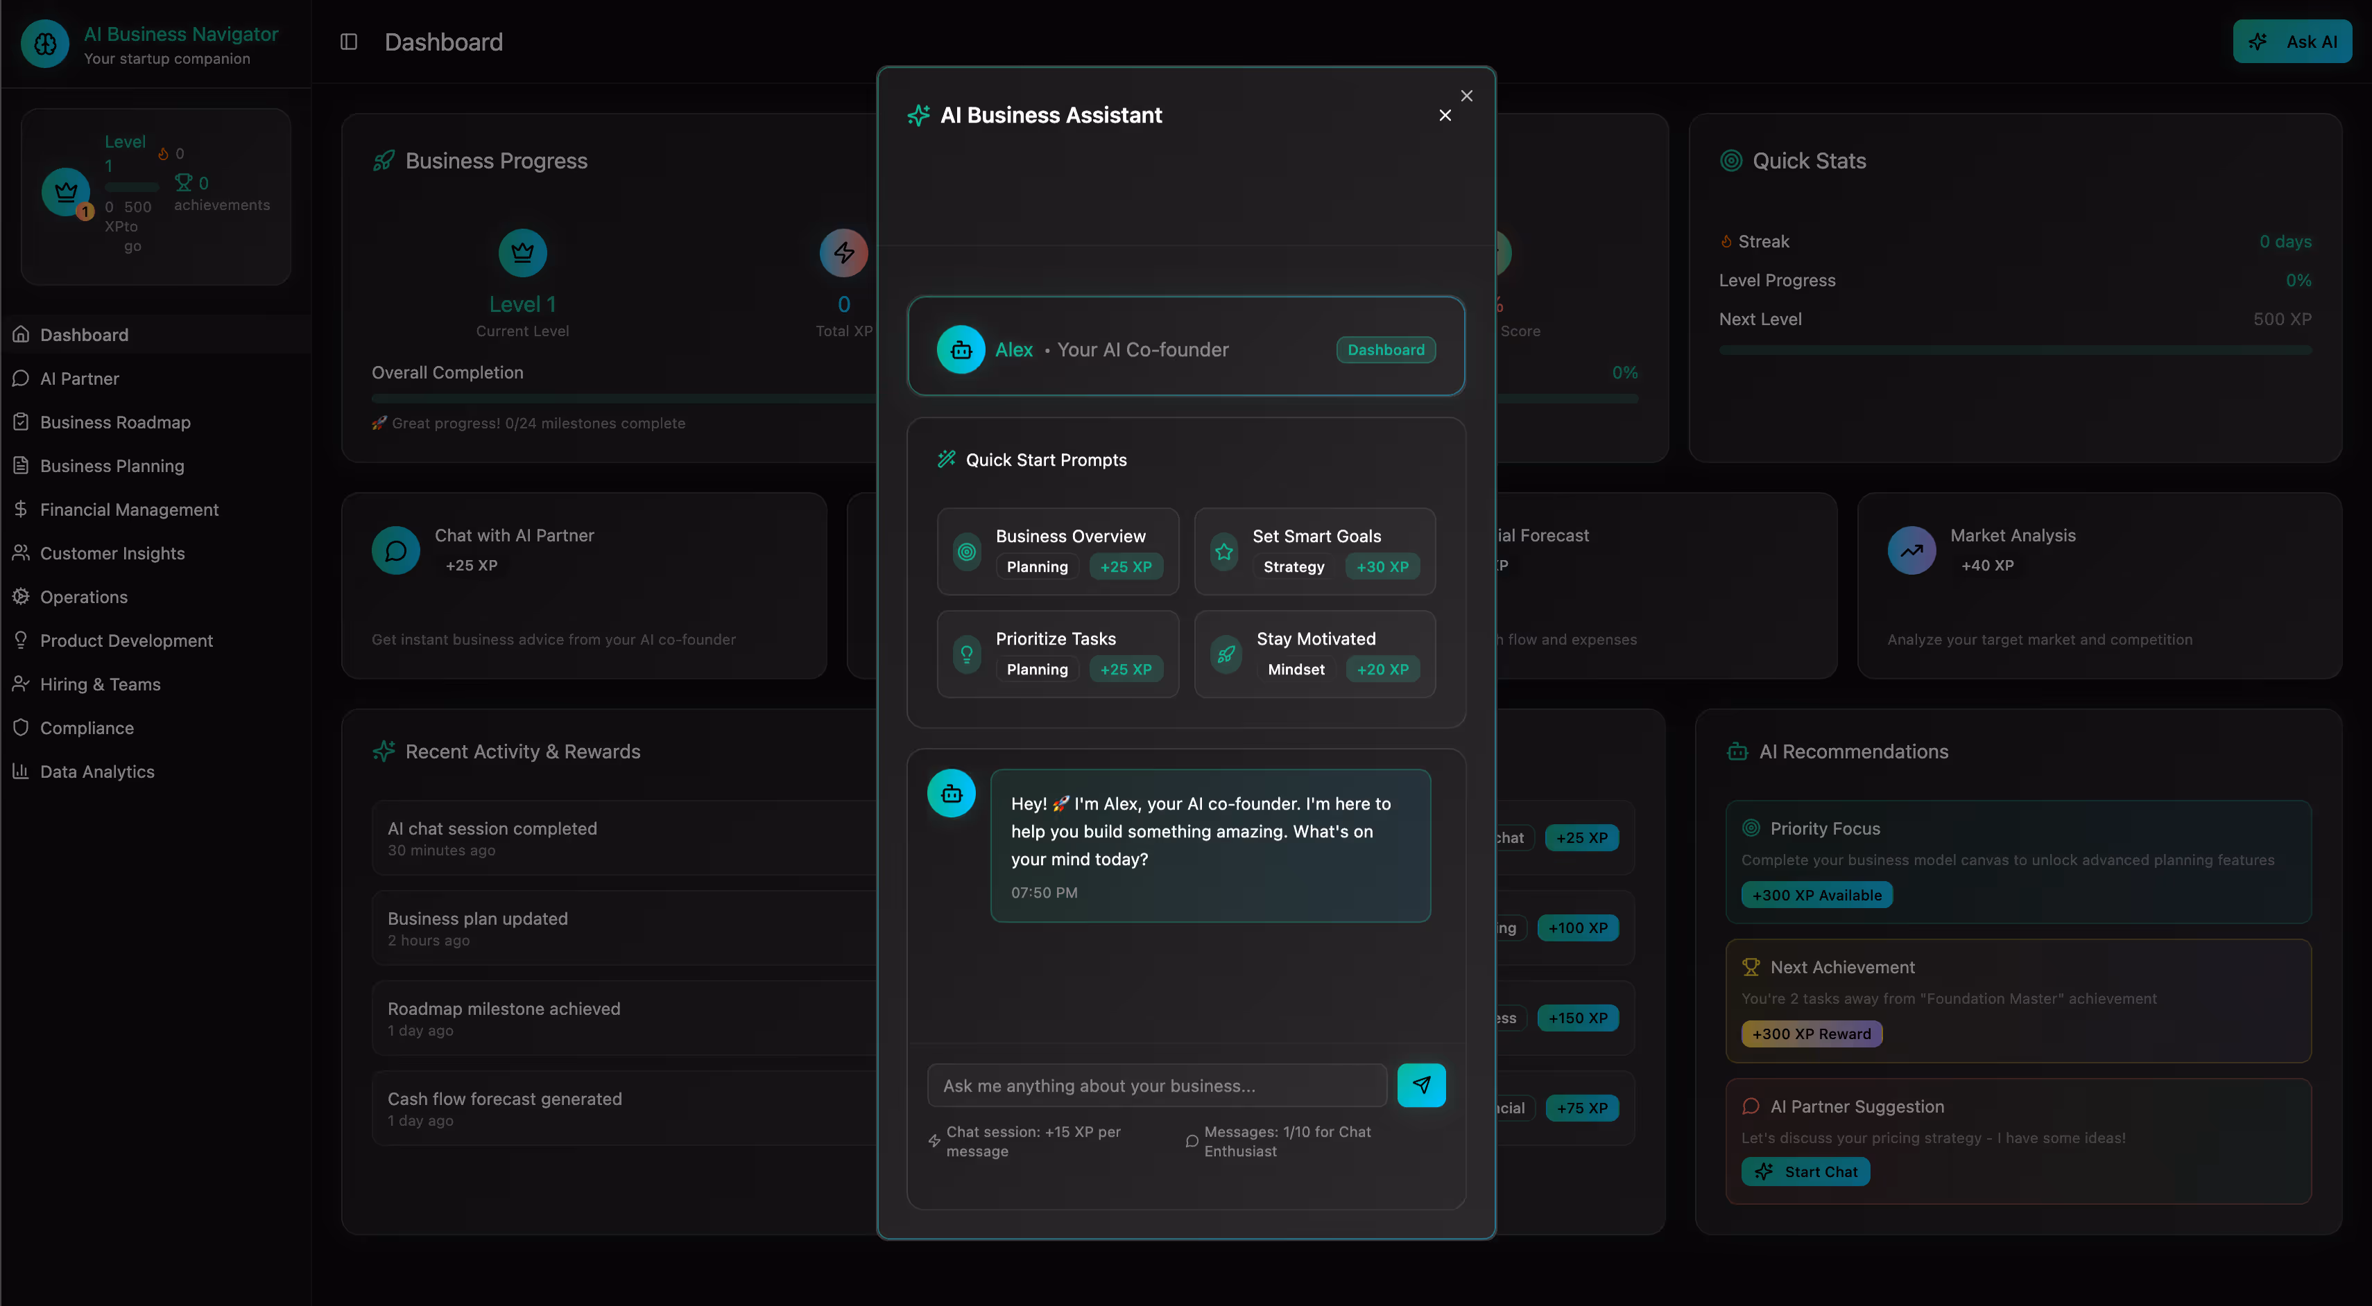The image size is (2372, 1306).
Task: Open Compliance in the sidebar
Action: pos(155,728)
